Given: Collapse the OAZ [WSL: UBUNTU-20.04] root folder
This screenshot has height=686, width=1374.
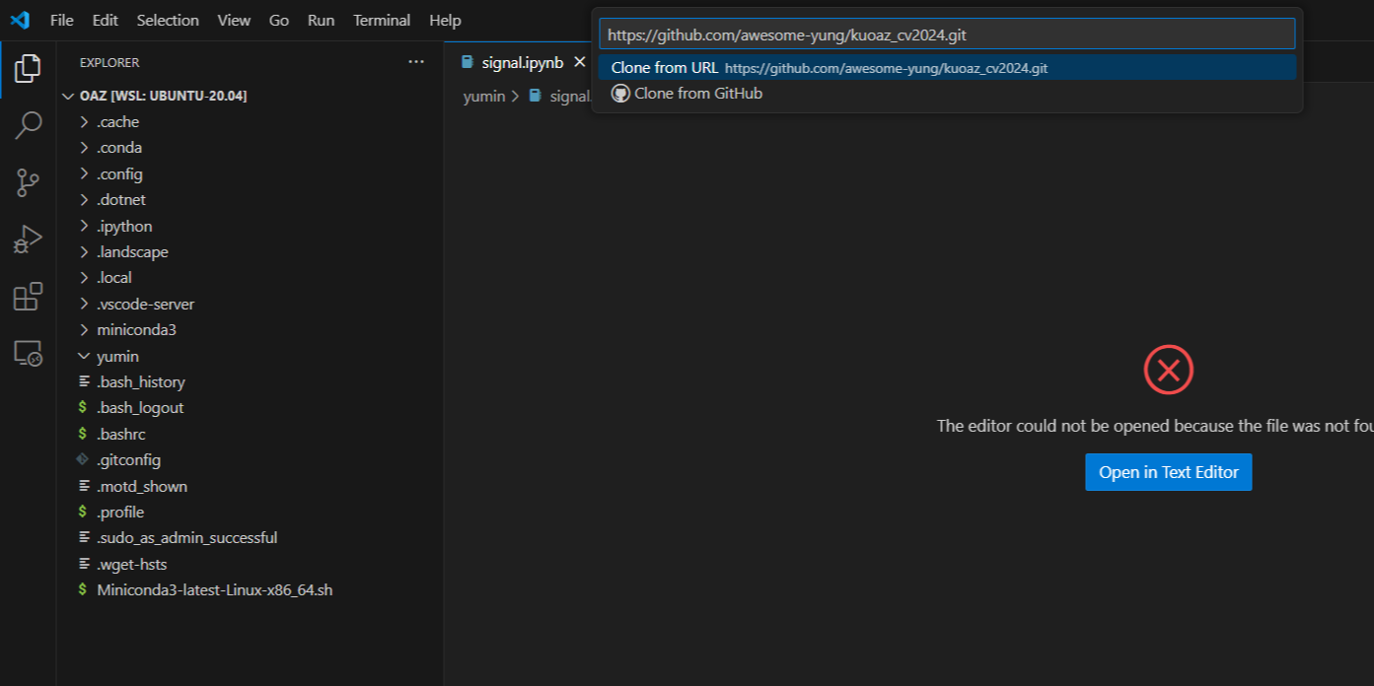Looking at the screenshot, I should pos(68,96).
